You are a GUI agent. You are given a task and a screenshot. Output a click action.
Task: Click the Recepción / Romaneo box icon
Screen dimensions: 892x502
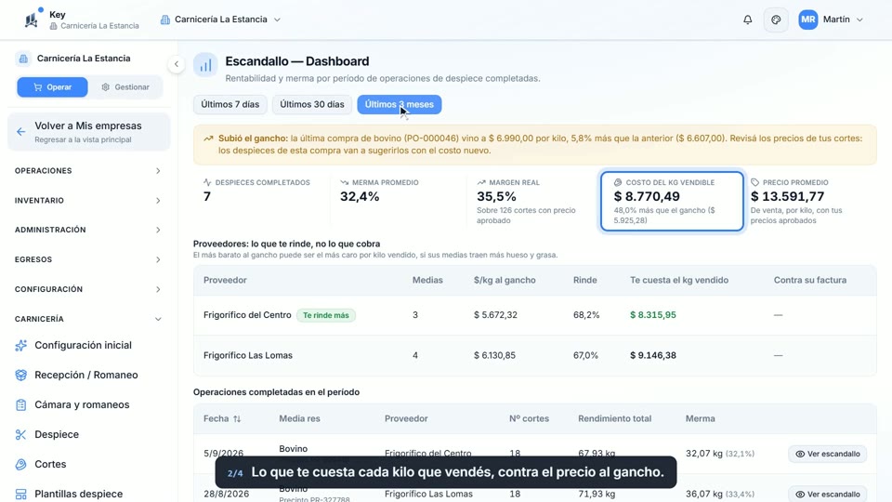point(21,375)
